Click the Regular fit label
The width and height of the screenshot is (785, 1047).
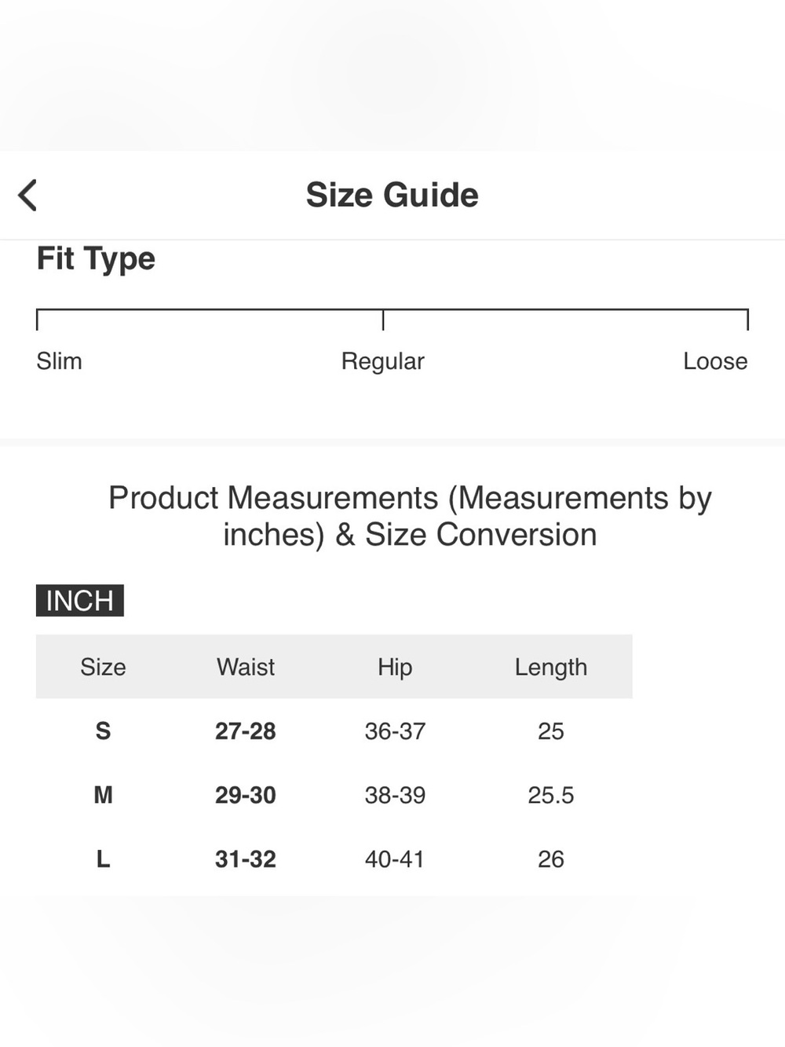pyautogui.click(x=382, y=361)
